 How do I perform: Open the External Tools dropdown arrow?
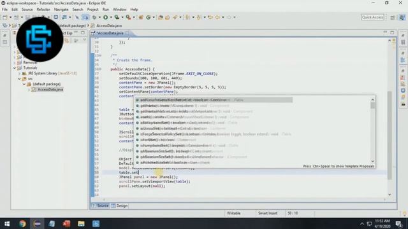click(x=134, y=17)
